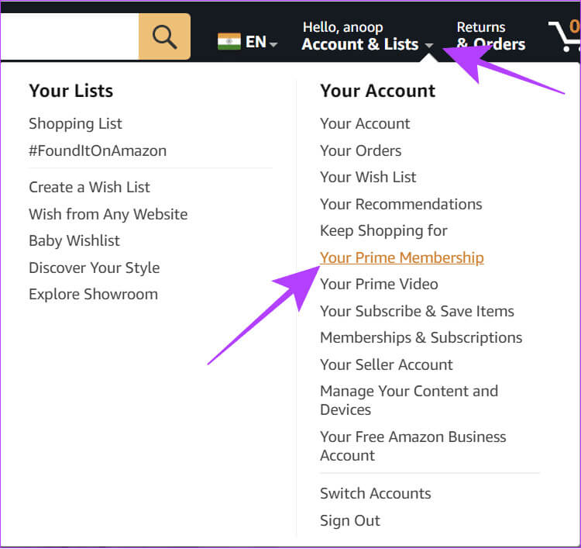Choose Wish from Any Website

108,214
